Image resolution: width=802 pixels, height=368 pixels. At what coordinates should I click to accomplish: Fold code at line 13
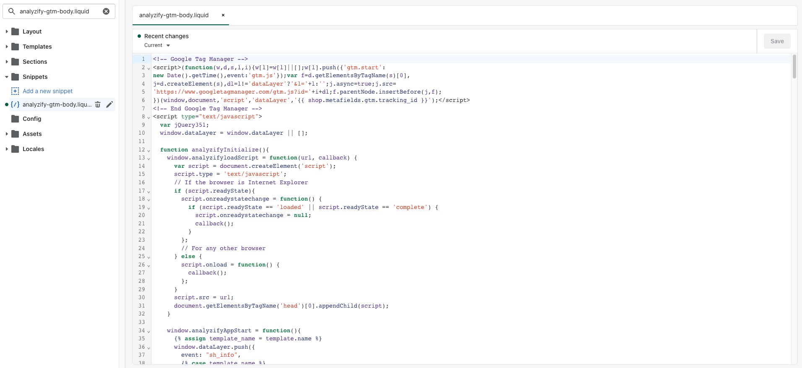[x=148, y=158]
